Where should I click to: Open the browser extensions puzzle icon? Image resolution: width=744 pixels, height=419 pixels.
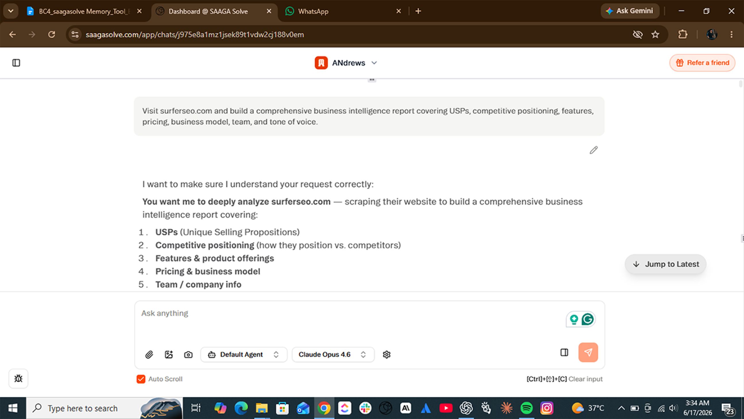click(x=683, y=35)
